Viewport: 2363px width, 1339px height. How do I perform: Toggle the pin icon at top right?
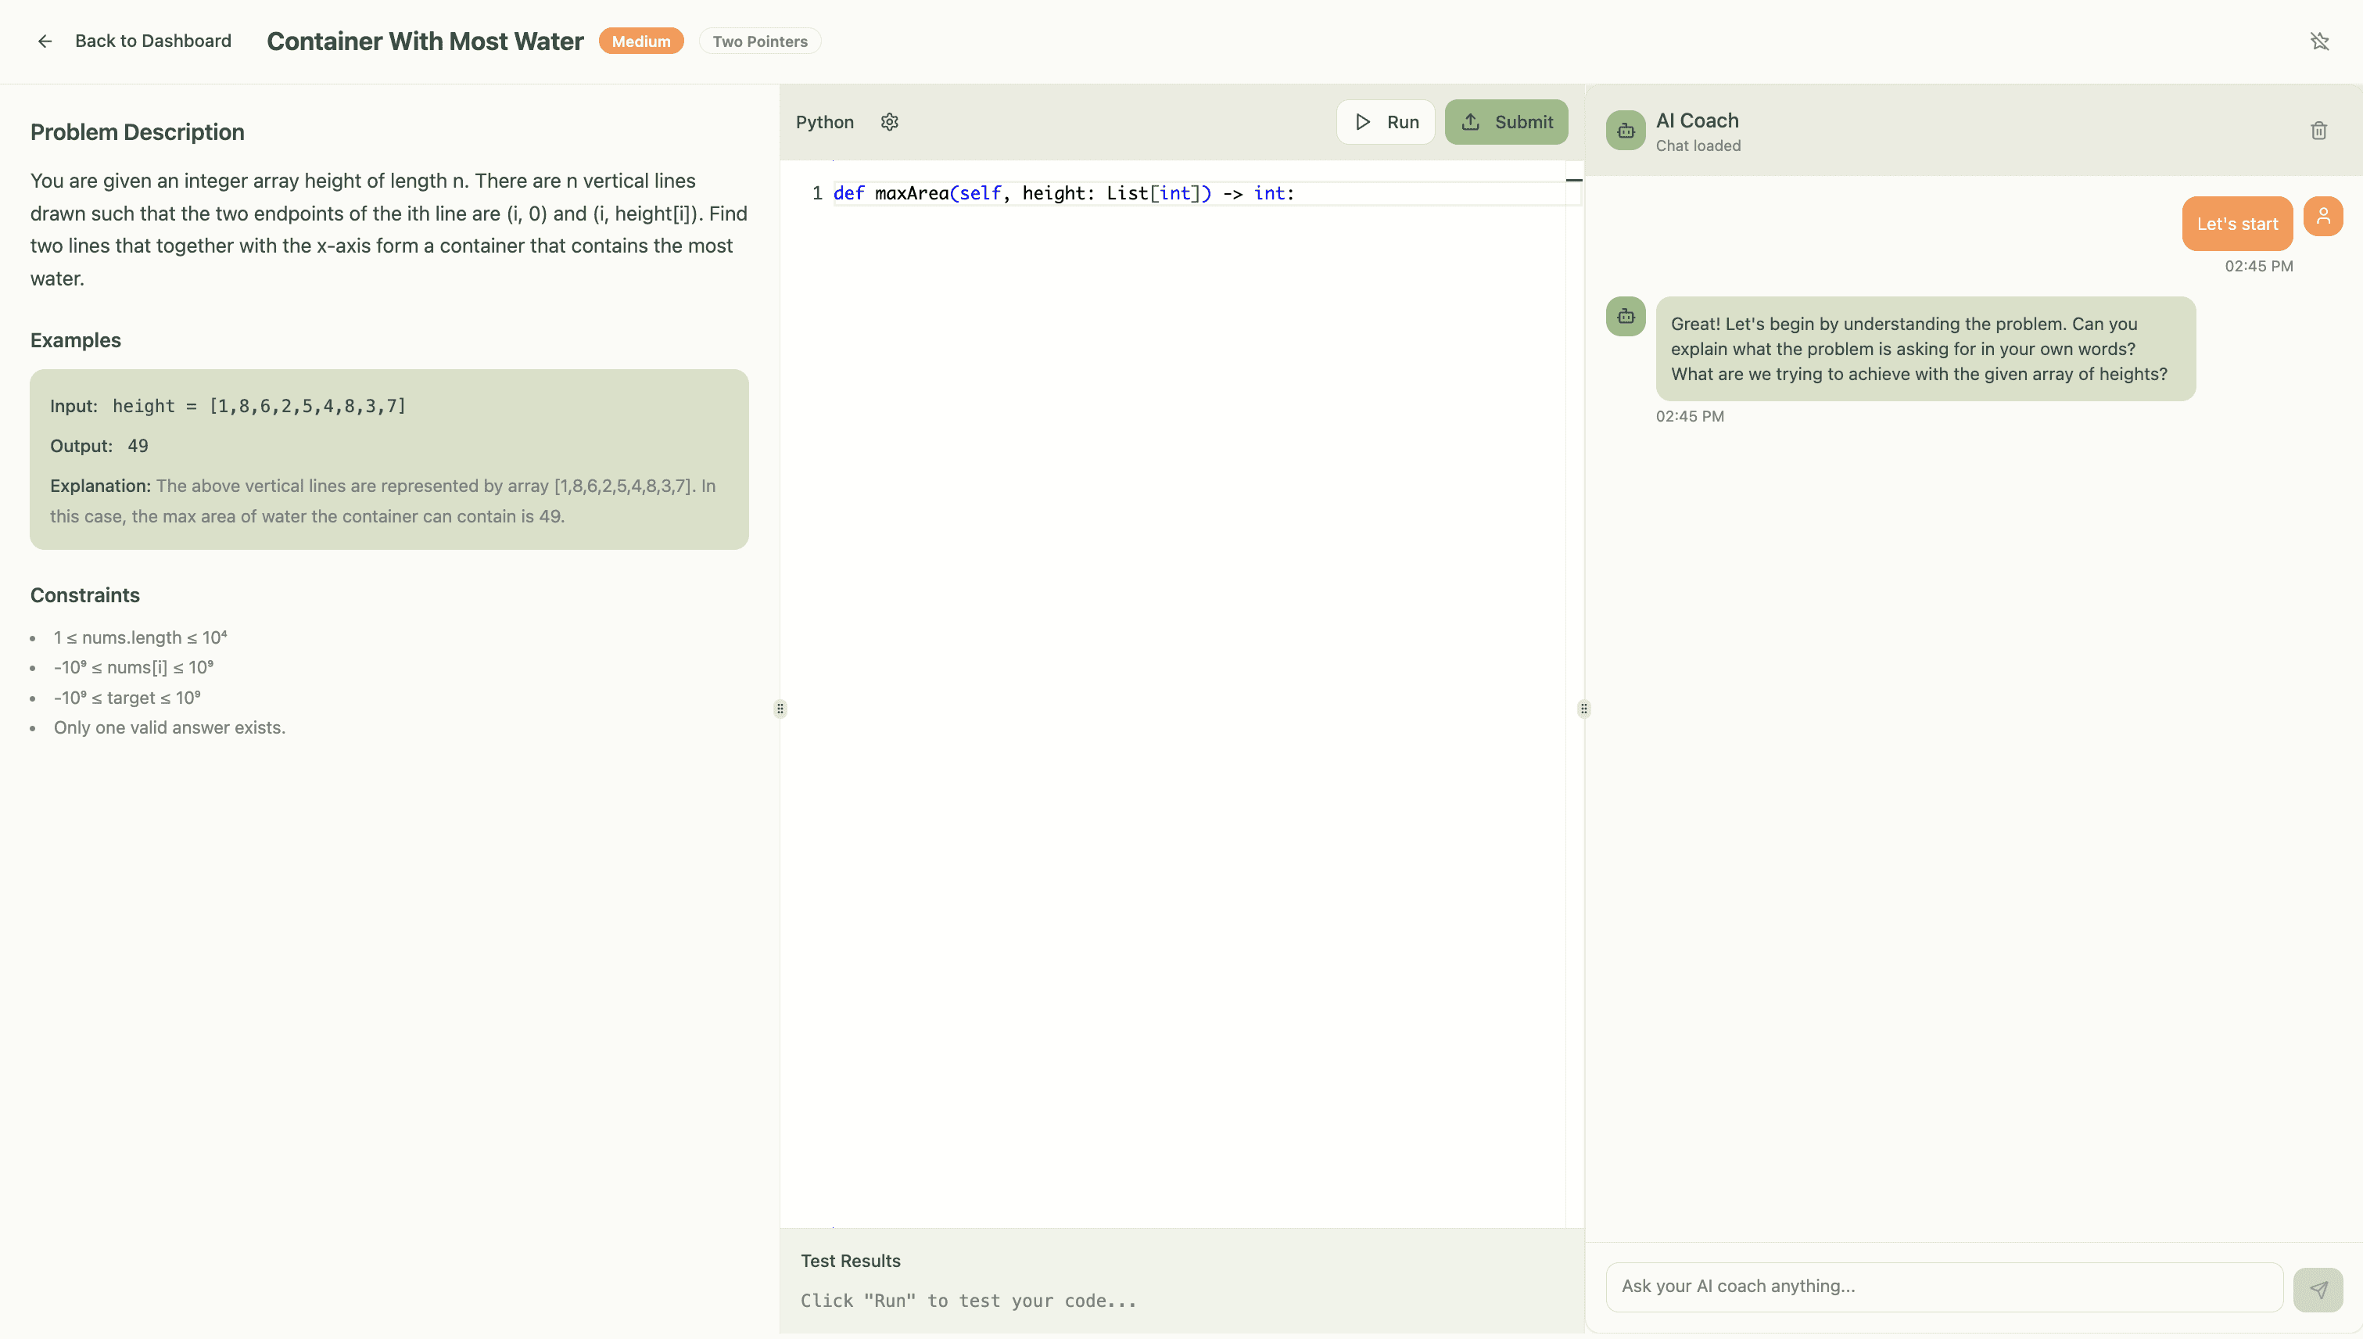(2319, 41)
